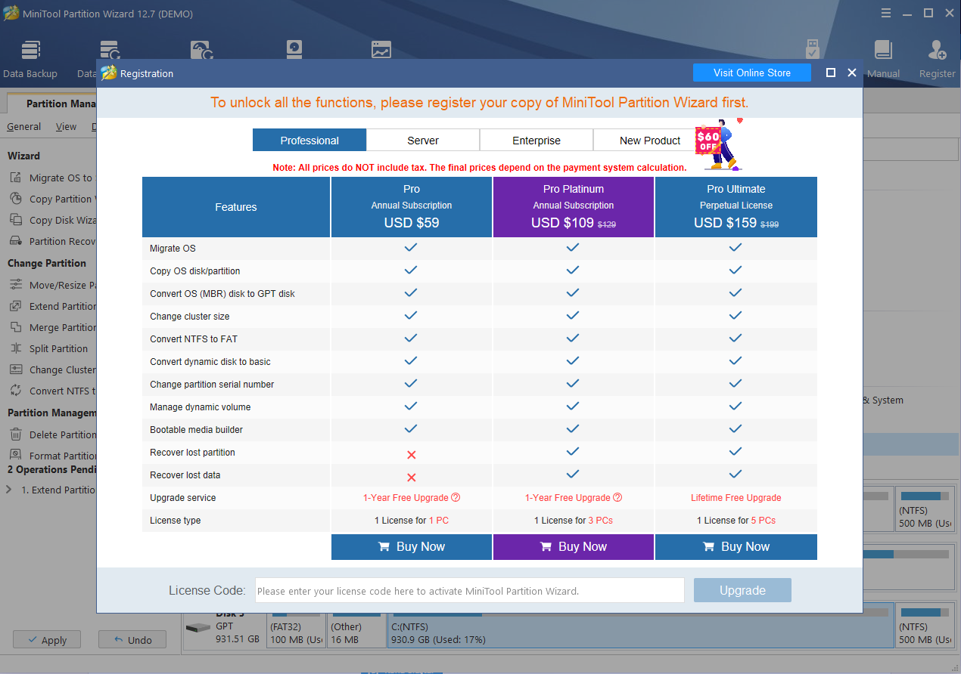Click the Pro USD $59 plan header

click(x=412, y=207)
